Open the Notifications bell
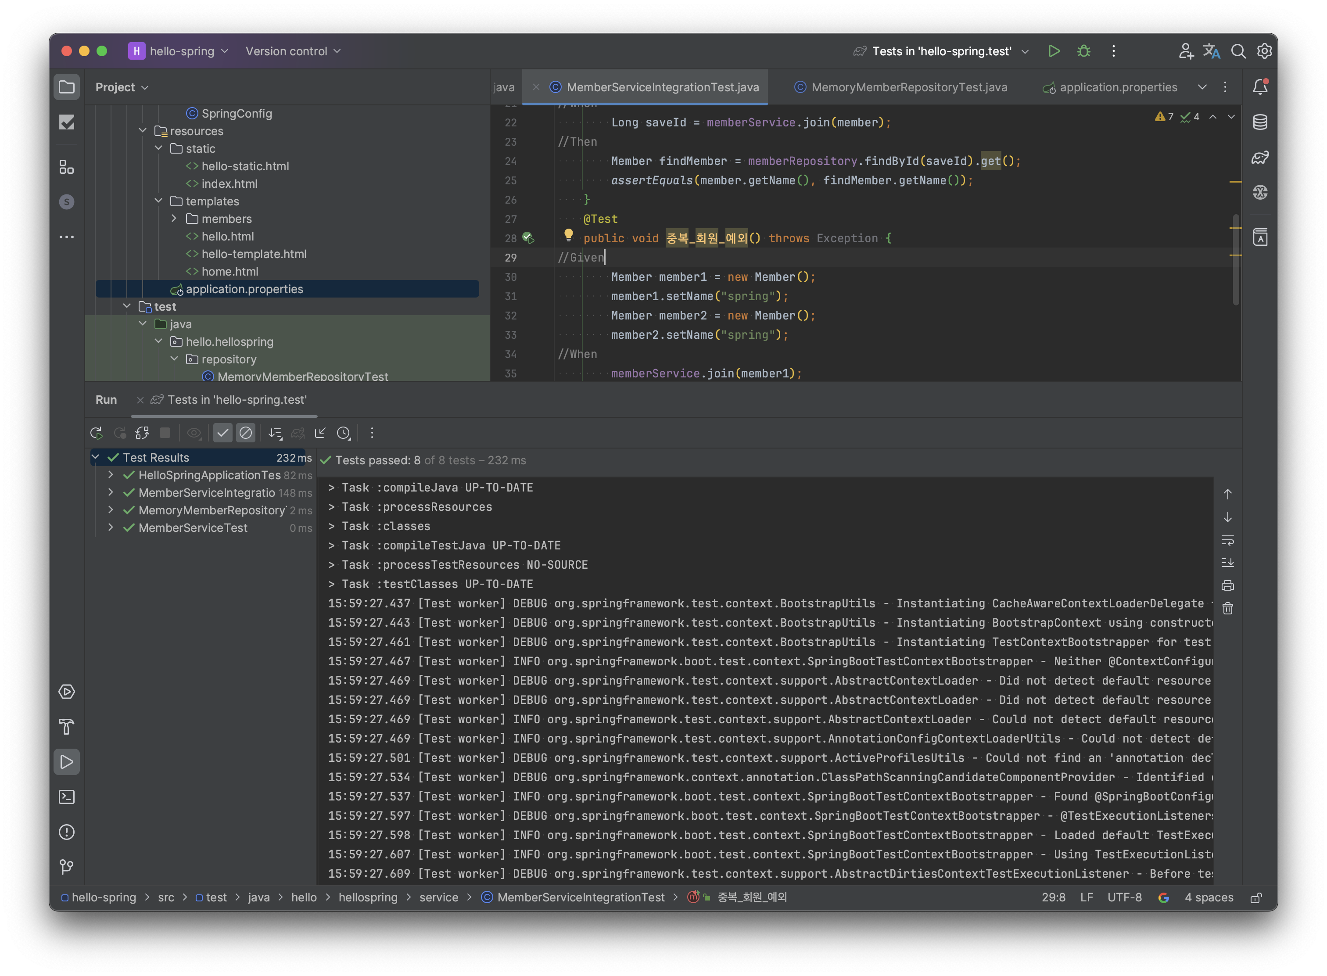 click(1260, 87)
